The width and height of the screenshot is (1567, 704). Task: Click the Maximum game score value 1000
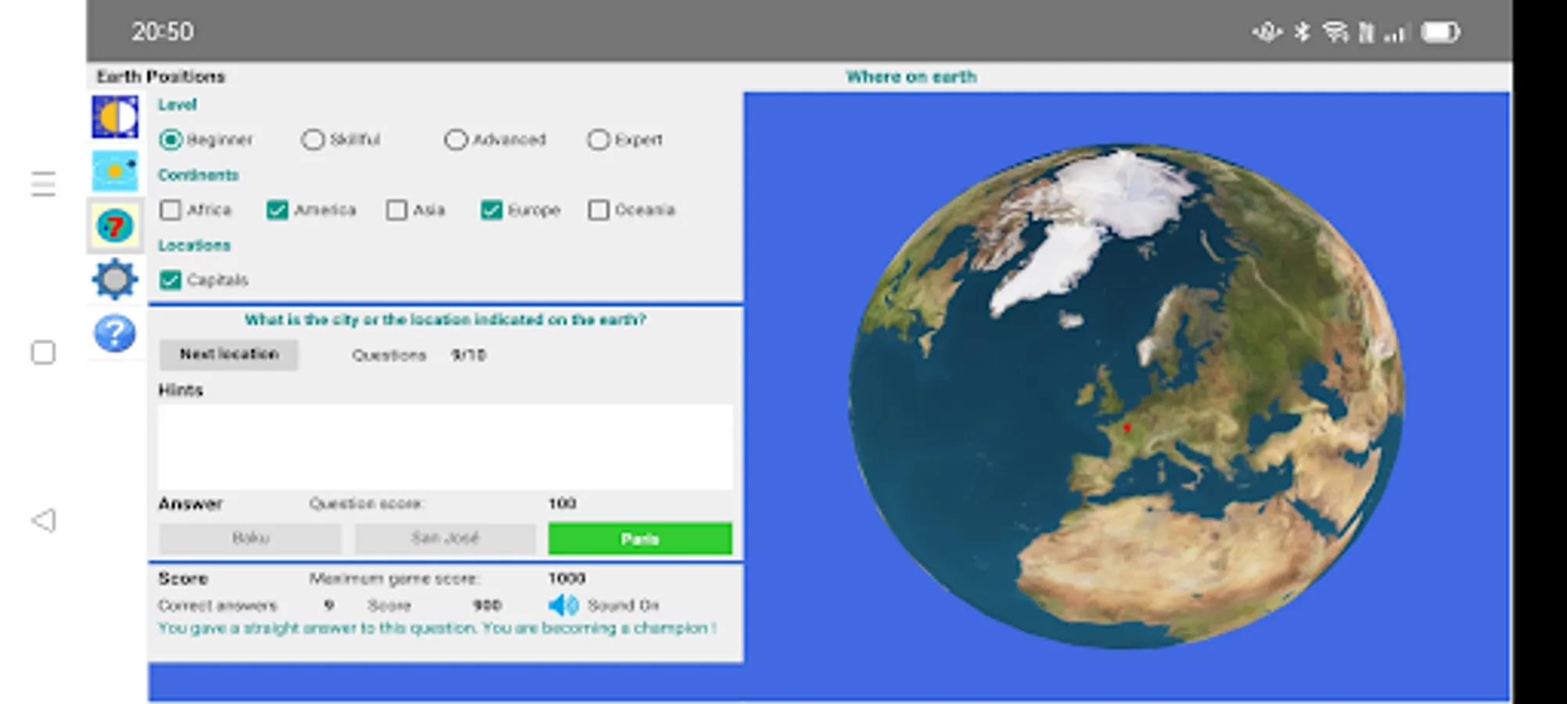click(567, 579)
